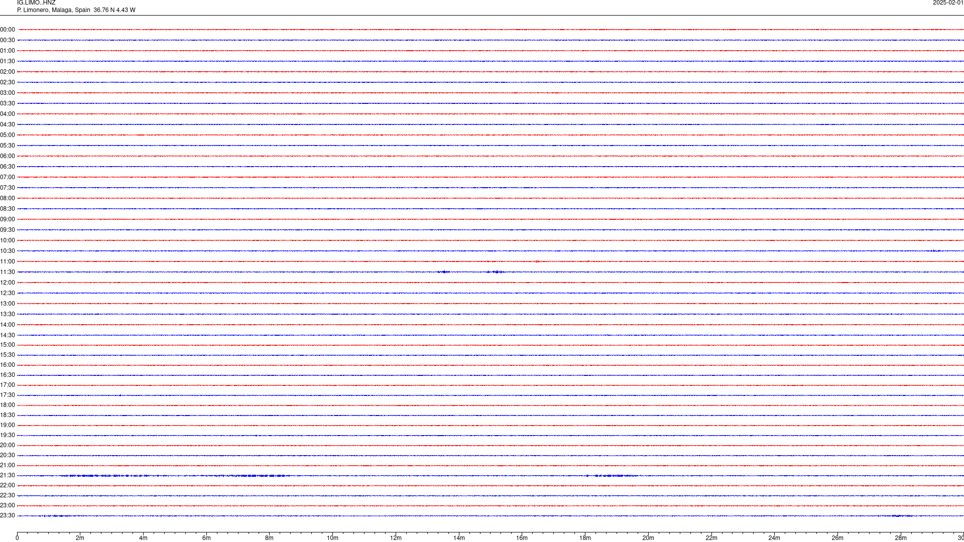Image resolution: width=964 pixels, height=542 pixels.
Task: Click the 10m tick label on time axis
Action: point(332,538)
